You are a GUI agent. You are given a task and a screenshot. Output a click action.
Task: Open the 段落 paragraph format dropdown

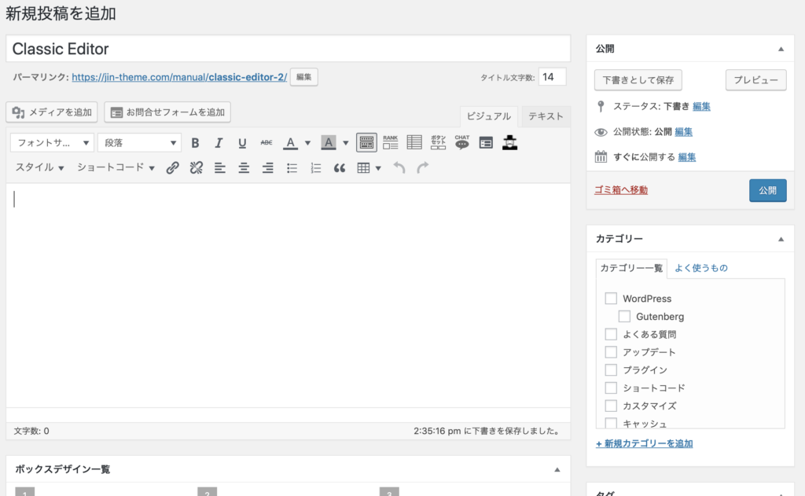coord(139,143)
